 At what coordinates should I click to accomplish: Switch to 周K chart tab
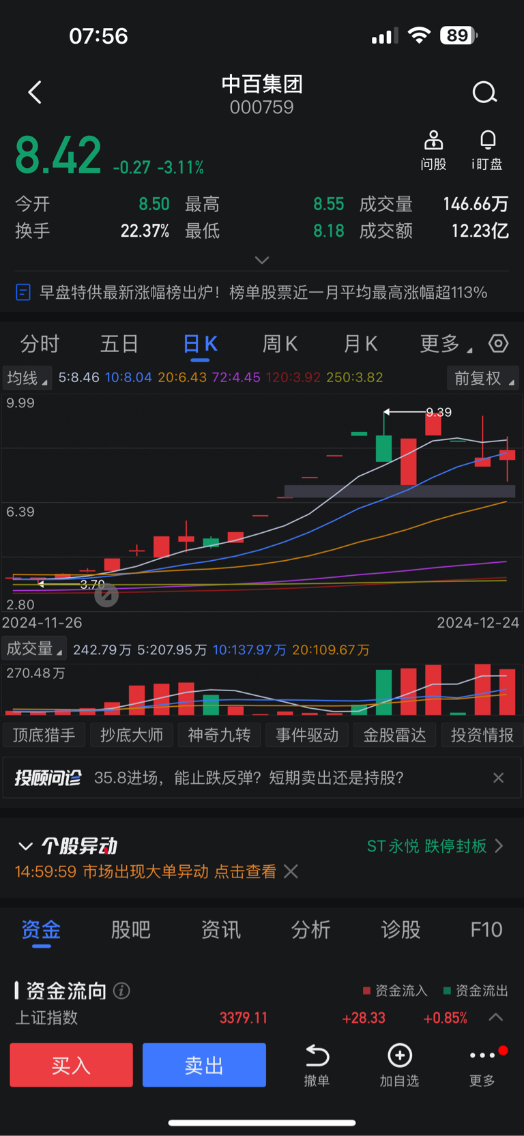(x=280, y=344)
